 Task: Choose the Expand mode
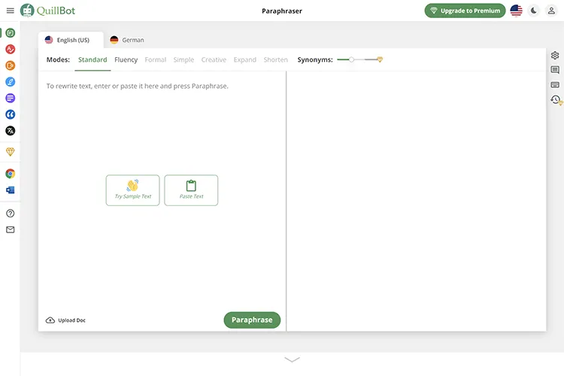245,59
